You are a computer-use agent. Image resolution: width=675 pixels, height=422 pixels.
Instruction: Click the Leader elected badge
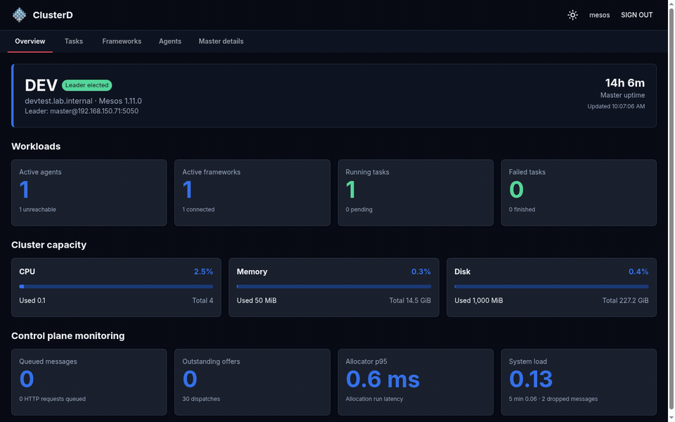[x=87, y=85]
